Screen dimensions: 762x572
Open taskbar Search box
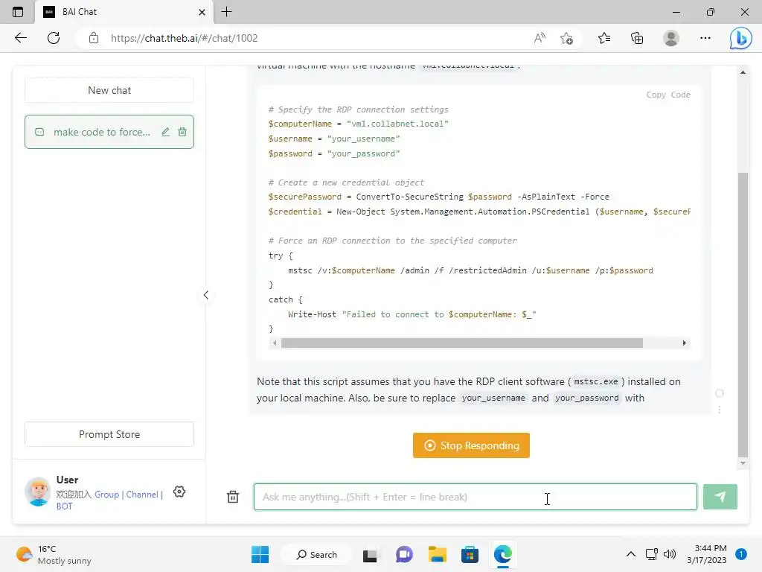coord(317,554)
